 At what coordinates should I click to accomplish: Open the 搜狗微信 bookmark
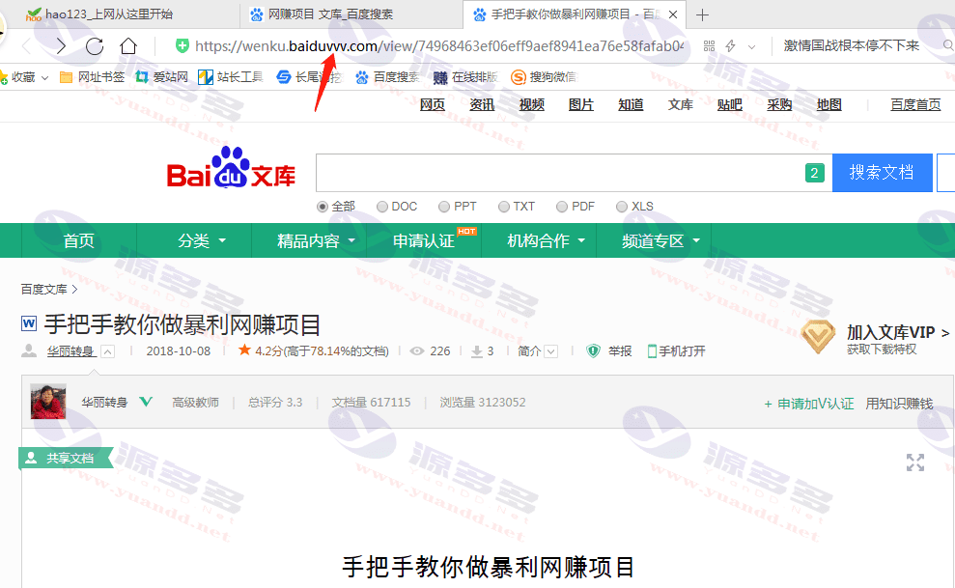(x=544, y=77)
